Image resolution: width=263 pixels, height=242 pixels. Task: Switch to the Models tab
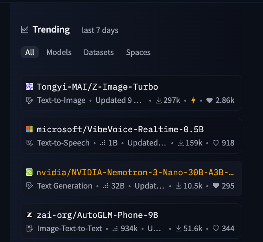click(59, 52)
